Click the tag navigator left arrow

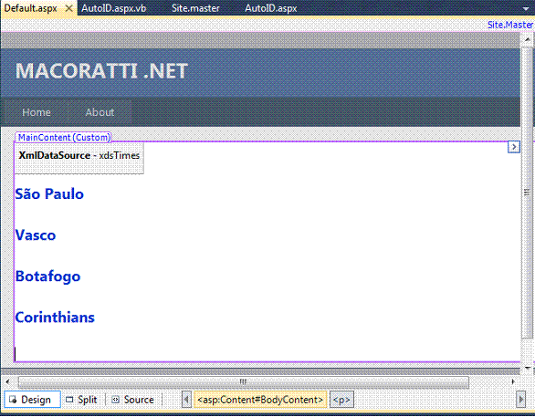186,400
